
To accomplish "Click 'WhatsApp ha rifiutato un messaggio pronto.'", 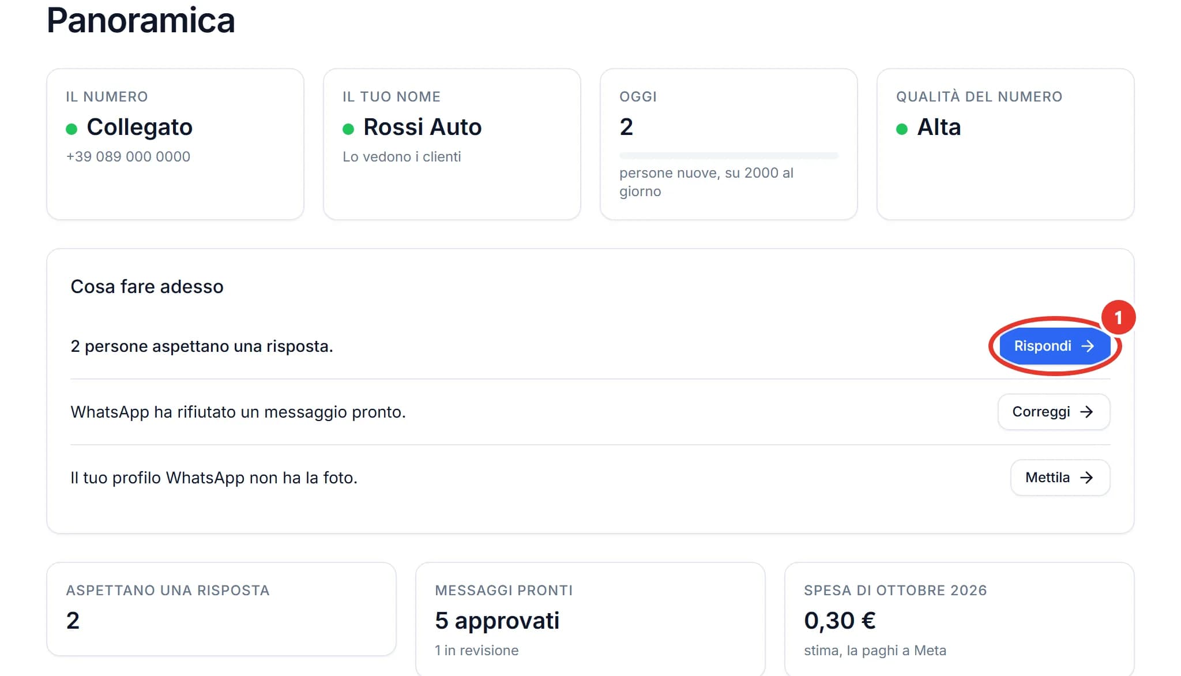I will [238, 412].
